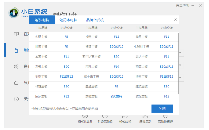This screenshot has height=130, width=209.
Task: Select the 组装电脑 tab
Action: click(x=42, y=20)
